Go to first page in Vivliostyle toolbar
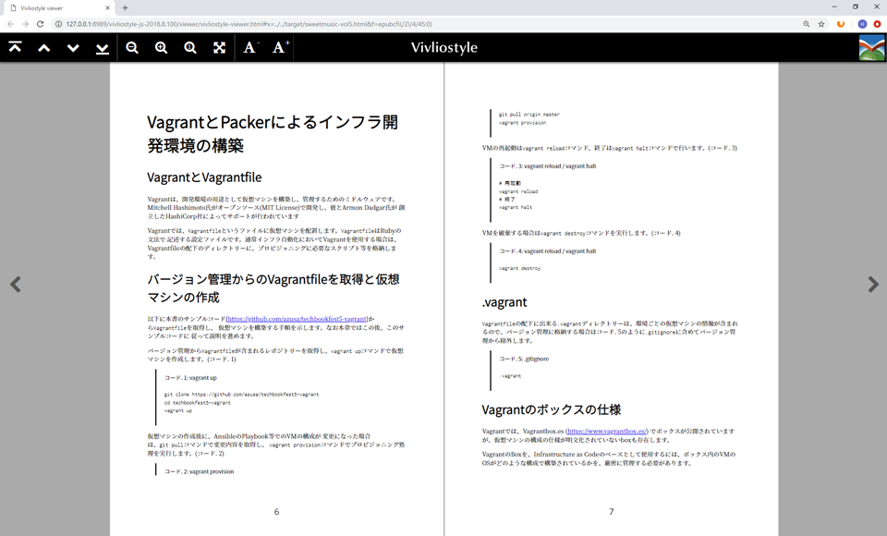The height and width of the screenshot is (536, 887). pos(16,47)
